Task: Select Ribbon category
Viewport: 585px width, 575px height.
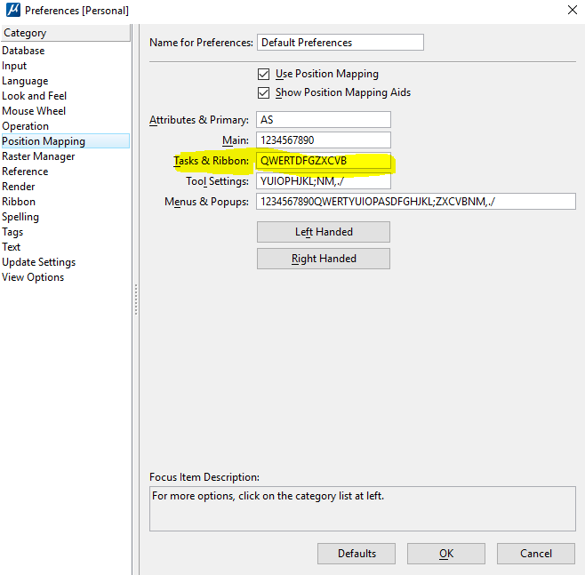Action: click(x=19, y=202)
